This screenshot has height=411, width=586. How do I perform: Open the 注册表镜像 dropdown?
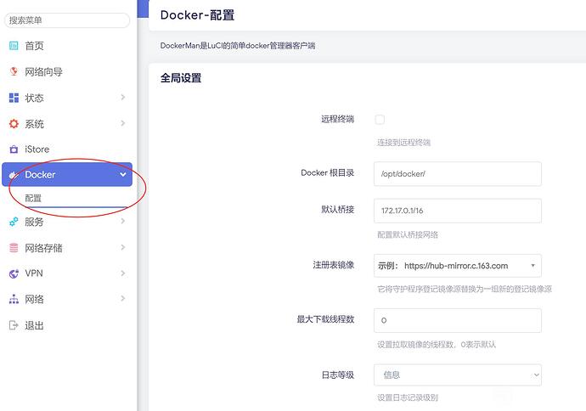[457, 266]
